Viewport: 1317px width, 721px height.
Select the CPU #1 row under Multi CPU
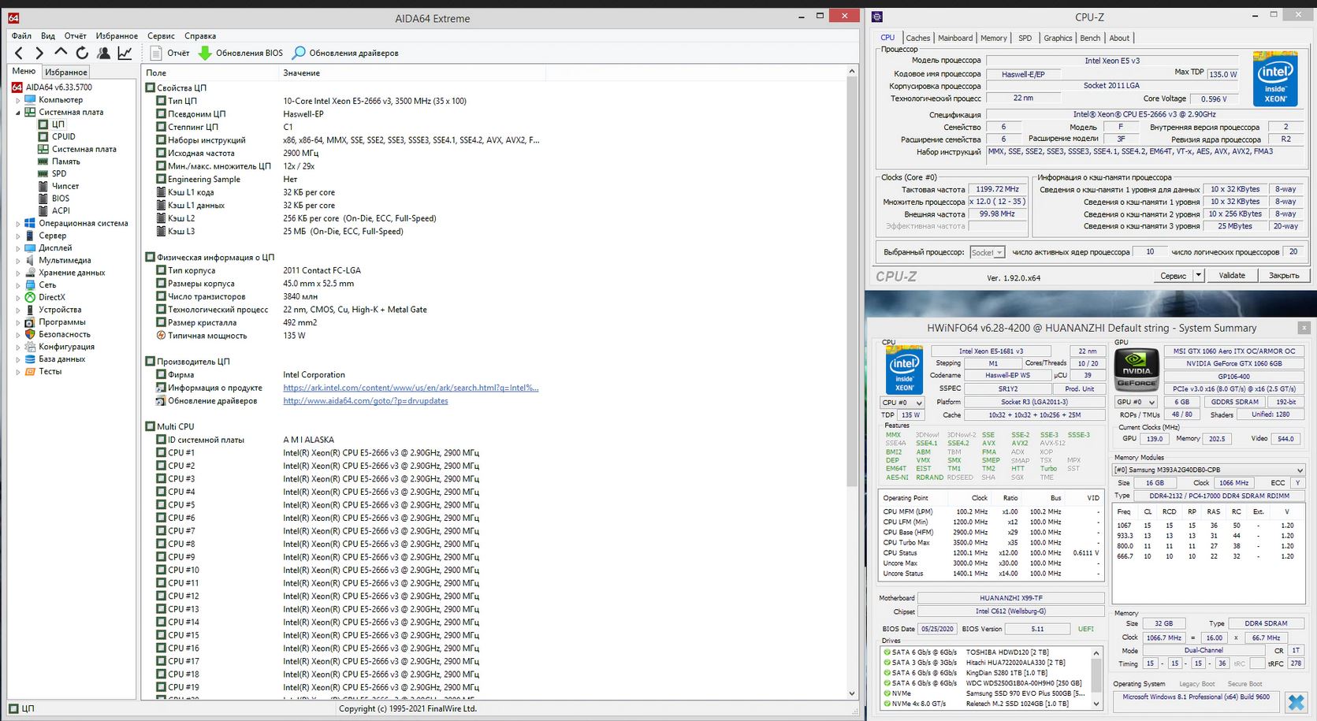click(x=318, y=453)
